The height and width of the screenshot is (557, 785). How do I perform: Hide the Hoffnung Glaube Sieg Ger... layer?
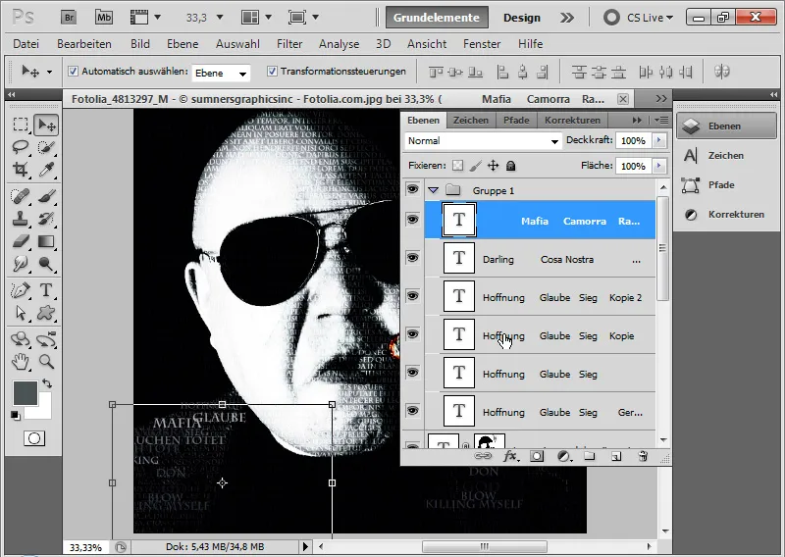click(x=412, y=410)
